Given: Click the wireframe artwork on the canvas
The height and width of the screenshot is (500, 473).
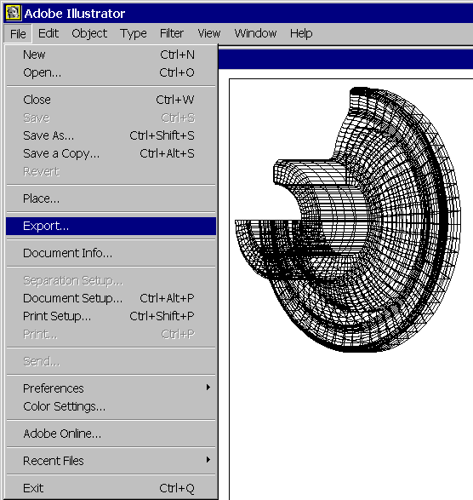Looking at the screenshot, I should coord(348,220).
